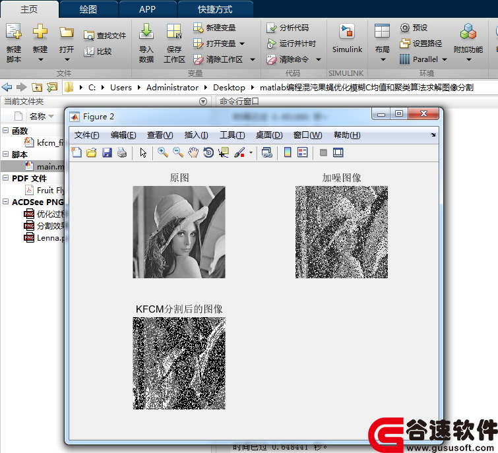Click Open File icon in Figure 2 toolbar
This screenshot has height=453, width=498.
click(92, 153)
